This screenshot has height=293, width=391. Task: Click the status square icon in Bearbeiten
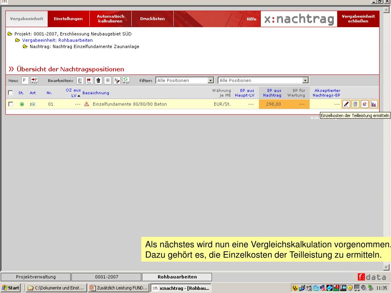pos(108,80)
